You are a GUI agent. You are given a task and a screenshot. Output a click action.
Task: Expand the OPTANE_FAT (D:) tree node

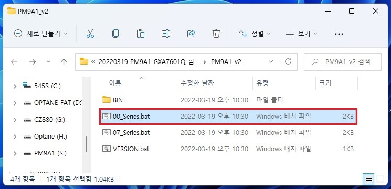click(x=15, y=103)
